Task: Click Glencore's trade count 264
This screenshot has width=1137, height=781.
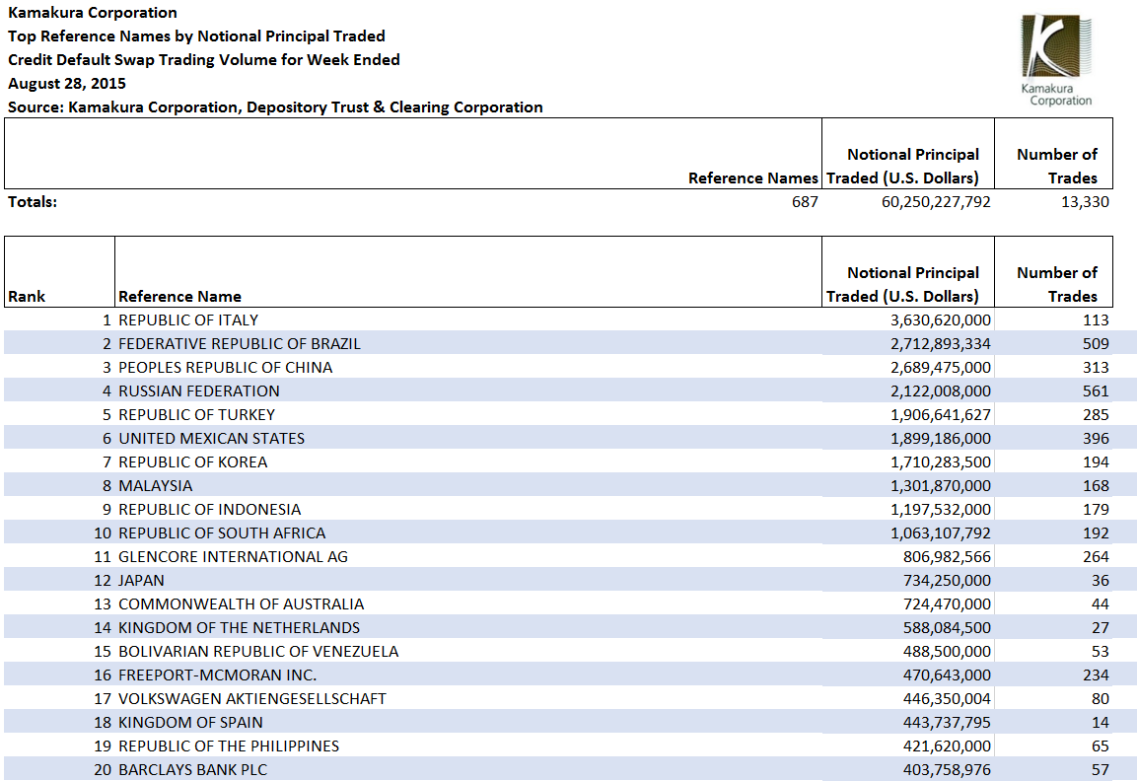Action: tap(1096, 557)
